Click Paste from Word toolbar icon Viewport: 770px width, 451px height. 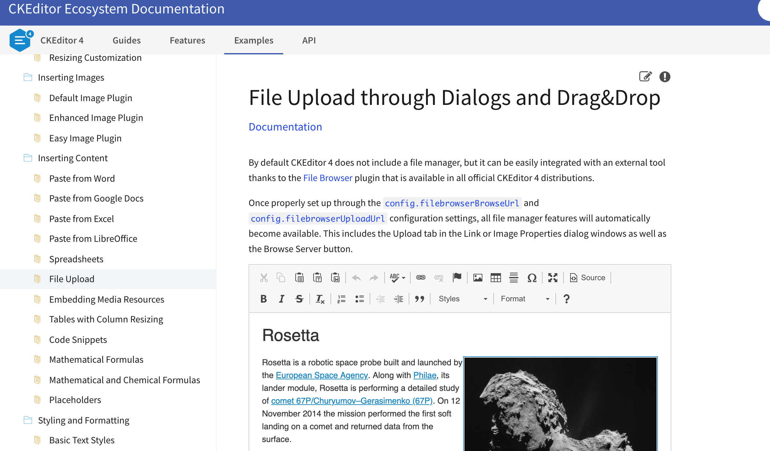[x=335, y=278]
